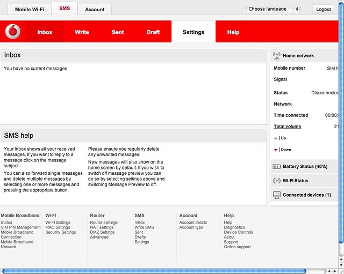Screen dimensions: 344x274
Task: Click the horizontal scrollbar thumb
Action: [x=154, y=271]
